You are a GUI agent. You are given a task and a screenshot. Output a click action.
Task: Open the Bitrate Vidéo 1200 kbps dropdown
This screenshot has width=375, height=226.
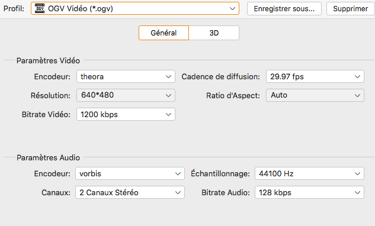126,114
